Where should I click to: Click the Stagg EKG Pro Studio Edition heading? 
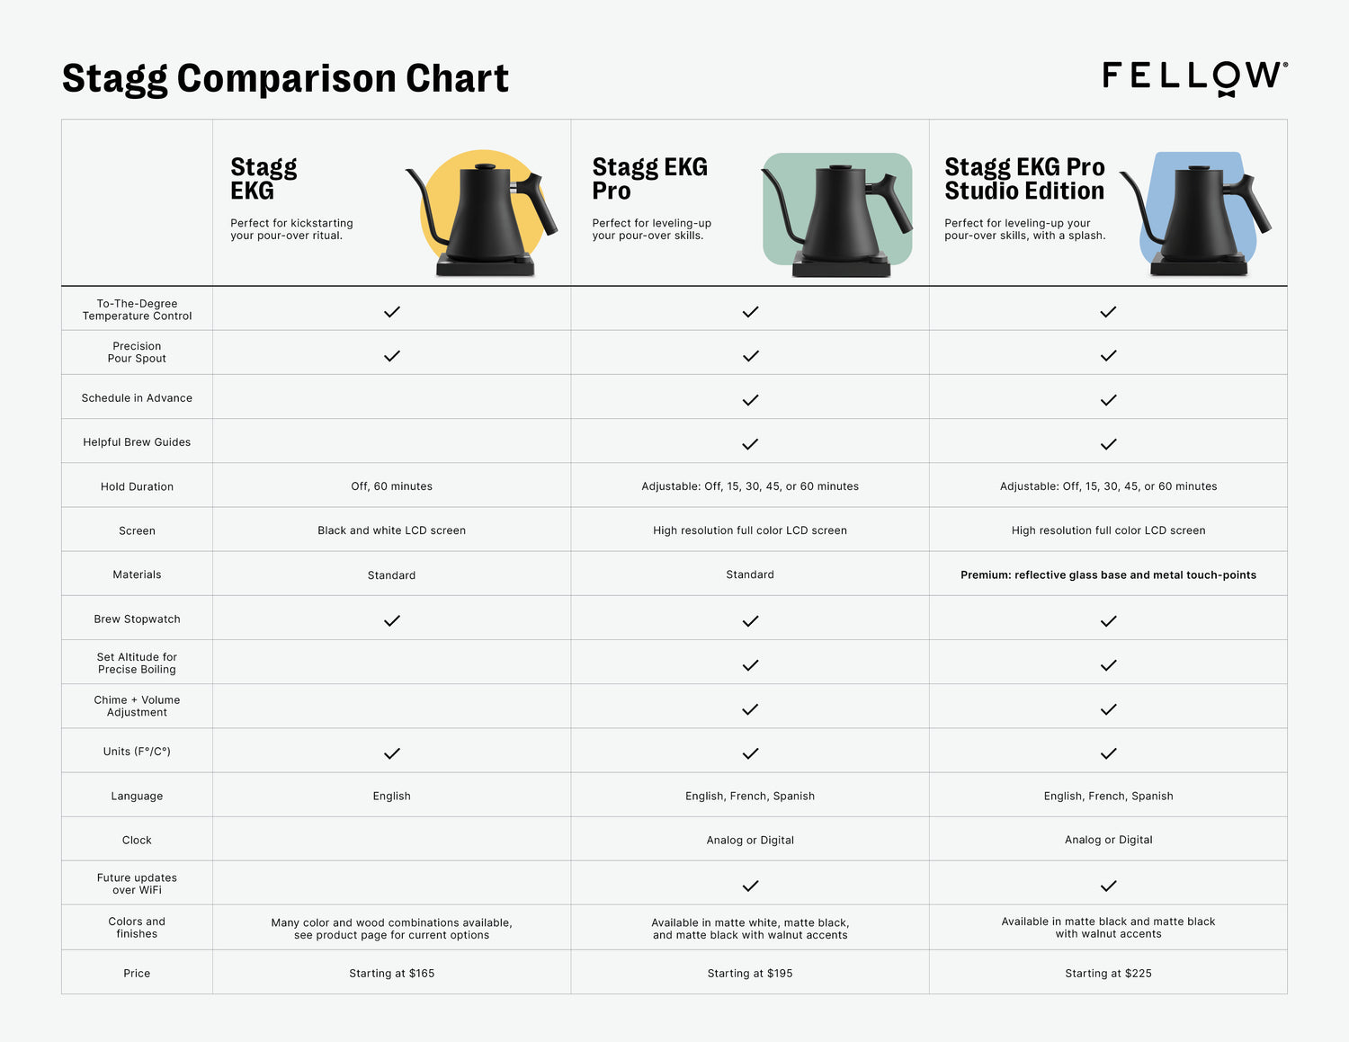1024,179
